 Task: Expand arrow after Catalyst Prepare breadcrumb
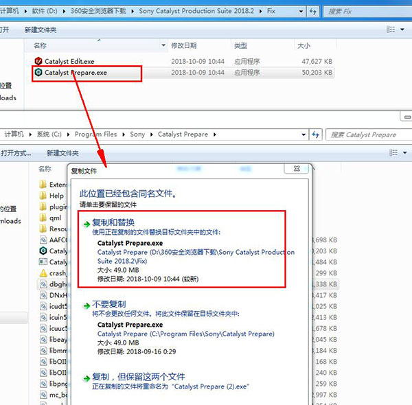[x=215, y=135]
